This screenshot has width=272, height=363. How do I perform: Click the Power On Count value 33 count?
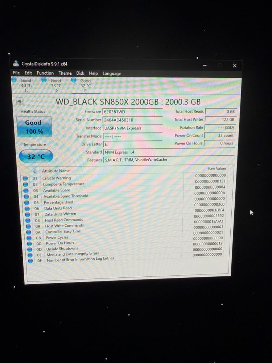coord(219,135)
